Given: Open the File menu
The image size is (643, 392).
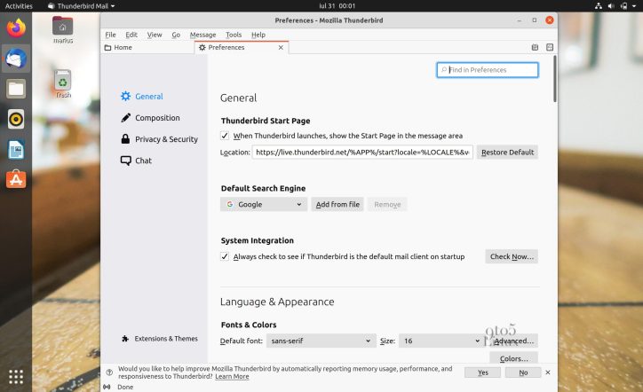Looking at the screenshot, I should pos(111,35).
